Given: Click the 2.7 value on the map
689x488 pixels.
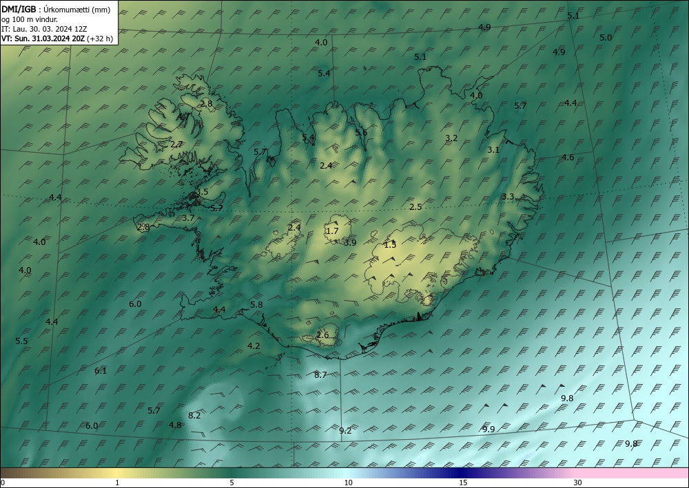Looking at the screenshot, I should click(x=176, y=144).
